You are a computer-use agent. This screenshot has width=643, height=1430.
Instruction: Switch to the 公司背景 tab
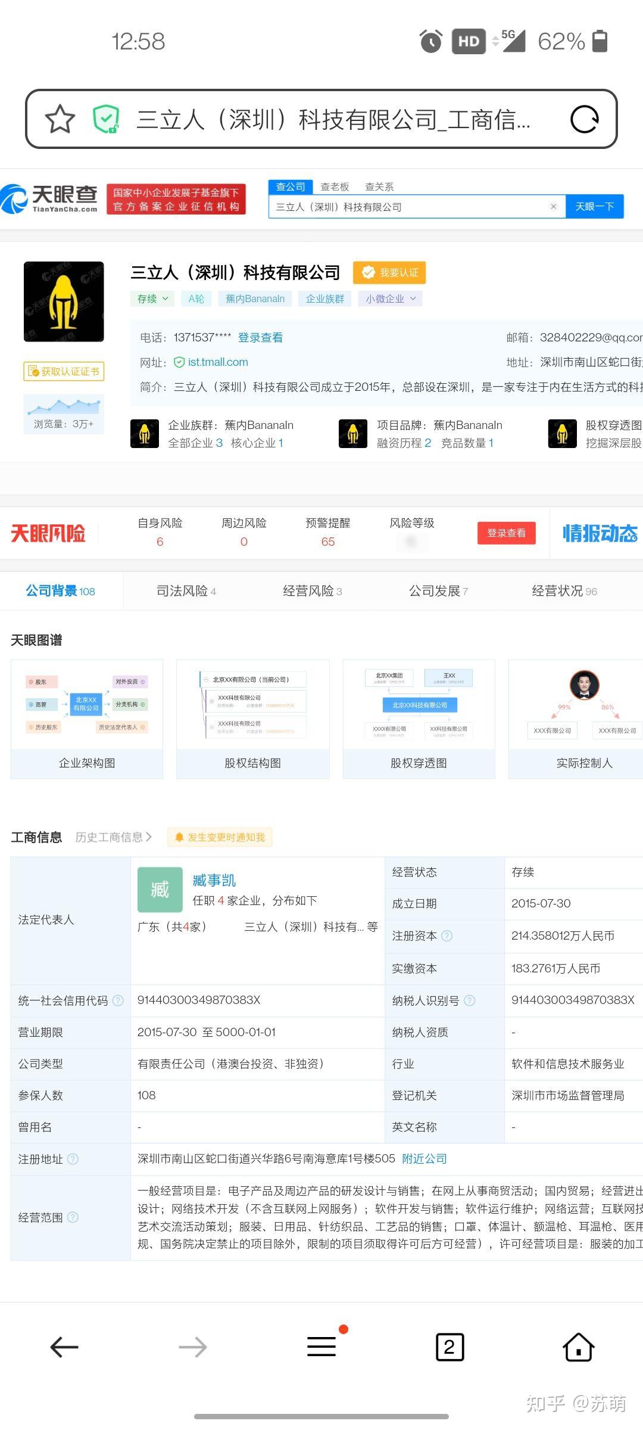point(61,590)
